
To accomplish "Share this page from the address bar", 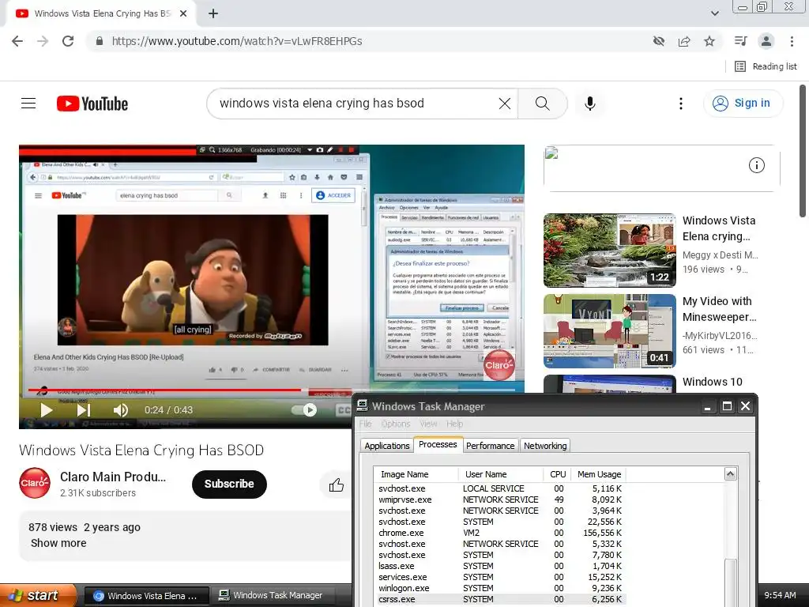I will (684, 41).
